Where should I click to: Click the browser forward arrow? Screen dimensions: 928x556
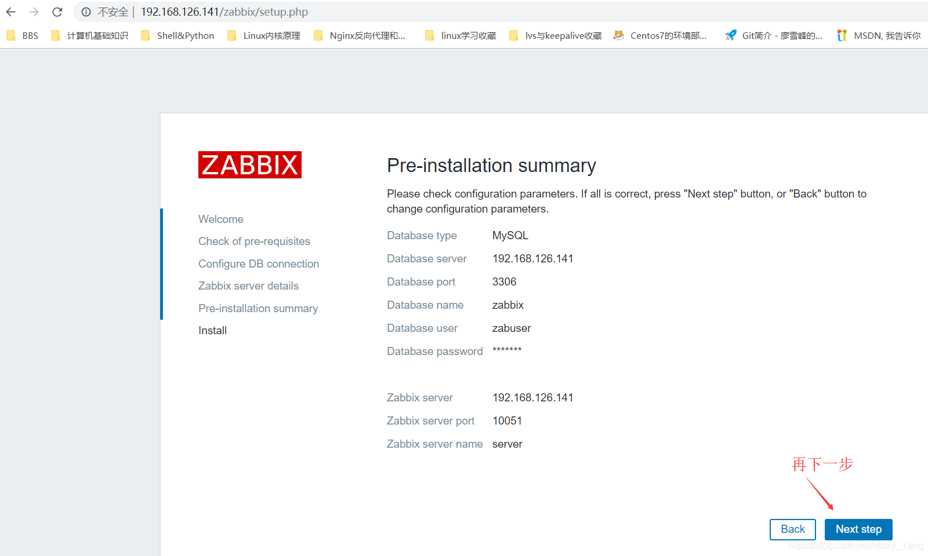pyautogui.click(x=34, y=12)
